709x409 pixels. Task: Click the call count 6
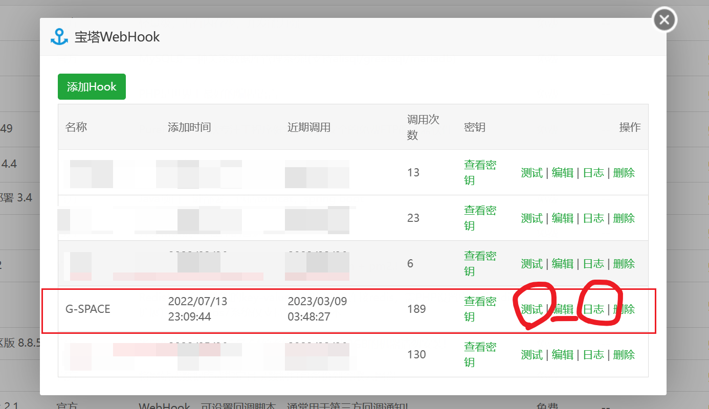pyautogui.click(x=410, y=263)
